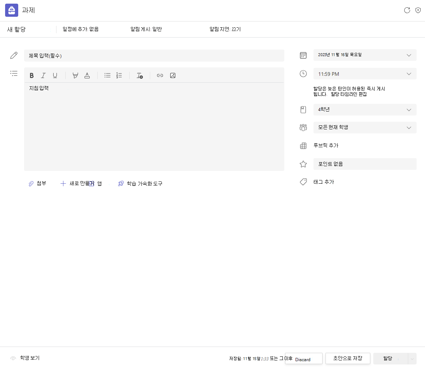
Task: Open the arrow next to 할당 button
Action: (412, 359)
